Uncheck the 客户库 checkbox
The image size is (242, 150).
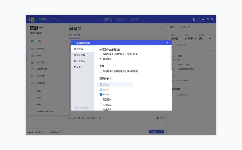(x=101, y=95)
